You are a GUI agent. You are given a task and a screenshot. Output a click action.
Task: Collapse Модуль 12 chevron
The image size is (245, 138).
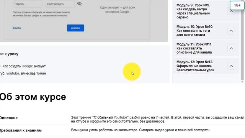point(231,66)
